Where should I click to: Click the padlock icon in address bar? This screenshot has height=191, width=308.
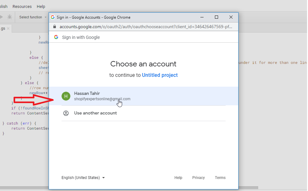(x=55, y=27)
